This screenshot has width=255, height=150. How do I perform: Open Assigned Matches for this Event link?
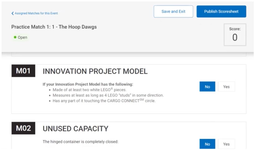pyautogui.click(x=36, y=13)
